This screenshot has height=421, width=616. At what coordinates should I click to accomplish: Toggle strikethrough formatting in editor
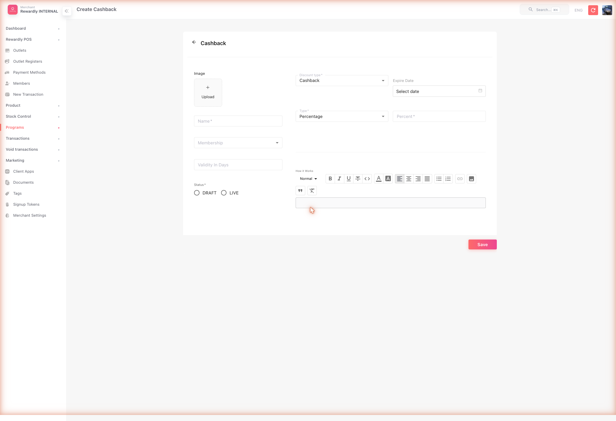tap(358, 179)
